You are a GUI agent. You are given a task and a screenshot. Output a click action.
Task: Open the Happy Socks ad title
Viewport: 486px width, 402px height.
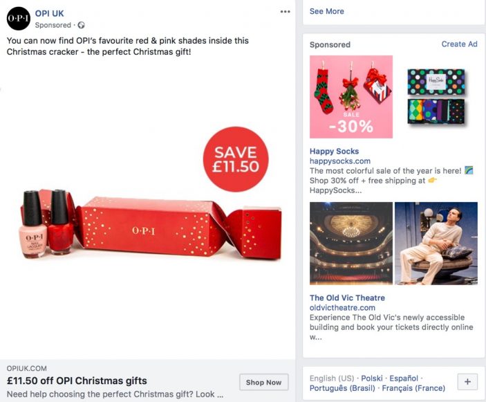334,152
